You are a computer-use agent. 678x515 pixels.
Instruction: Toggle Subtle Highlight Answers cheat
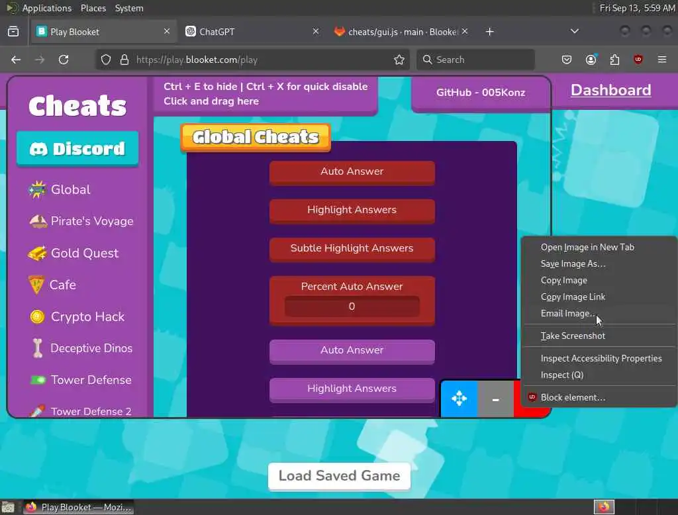[352, 250]
